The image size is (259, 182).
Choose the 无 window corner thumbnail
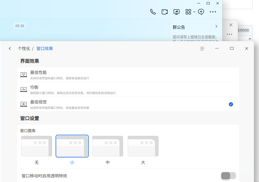point(37,146)
